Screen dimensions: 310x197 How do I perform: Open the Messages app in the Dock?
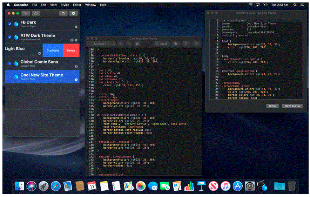click(153, 186)
